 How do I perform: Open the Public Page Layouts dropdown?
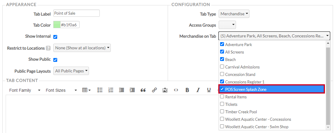[x=71, y=71]
